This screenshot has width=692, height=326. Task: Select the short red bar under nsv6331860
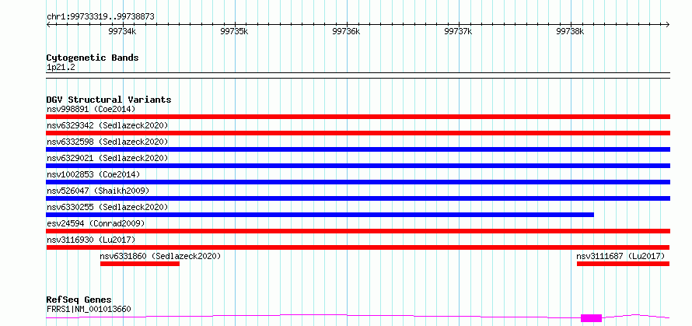point(140,264)
